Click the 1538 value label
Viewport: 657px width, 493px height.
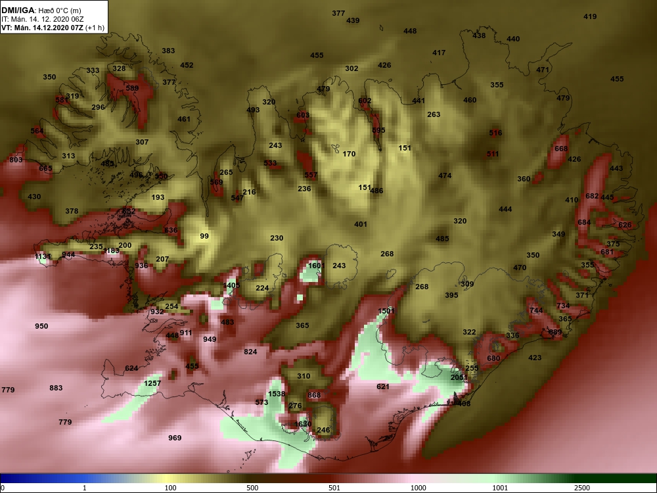[277, 394]
